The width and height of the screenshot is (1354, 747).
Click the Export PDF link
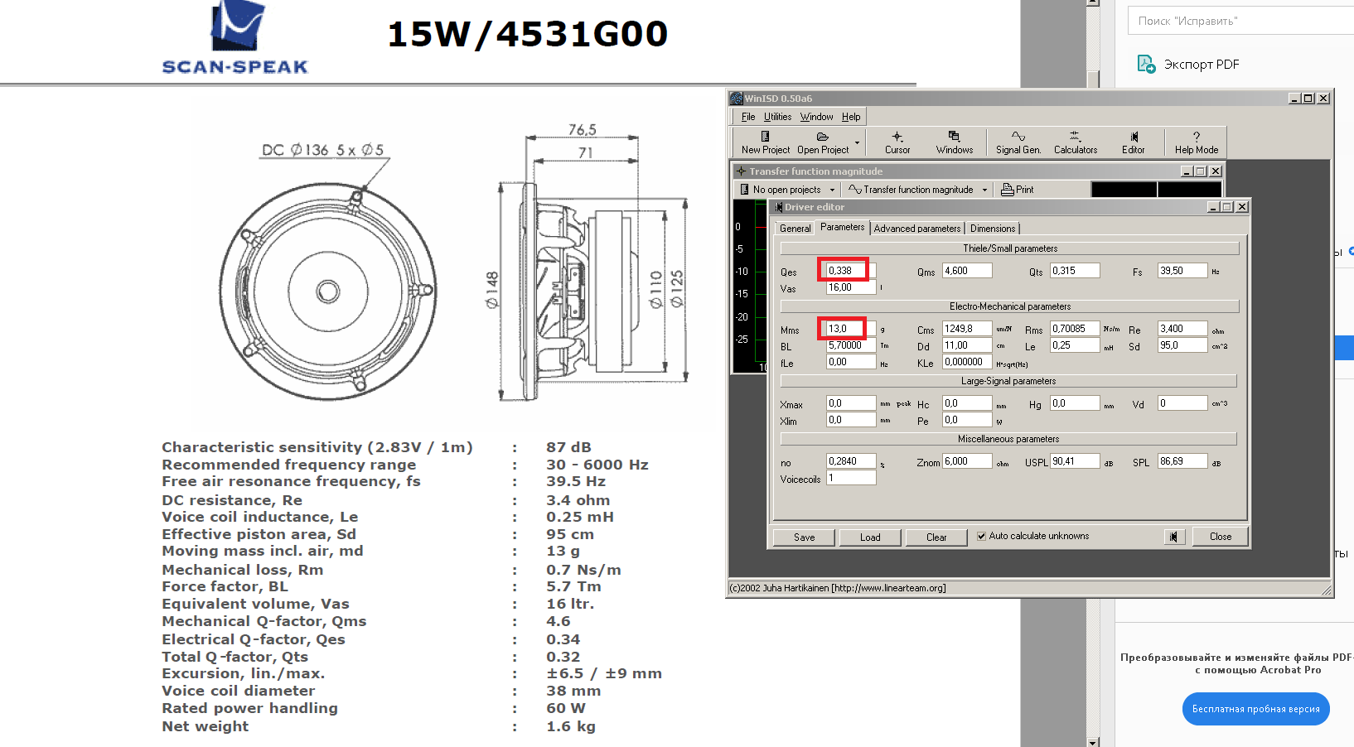(x=1201, y=65)
